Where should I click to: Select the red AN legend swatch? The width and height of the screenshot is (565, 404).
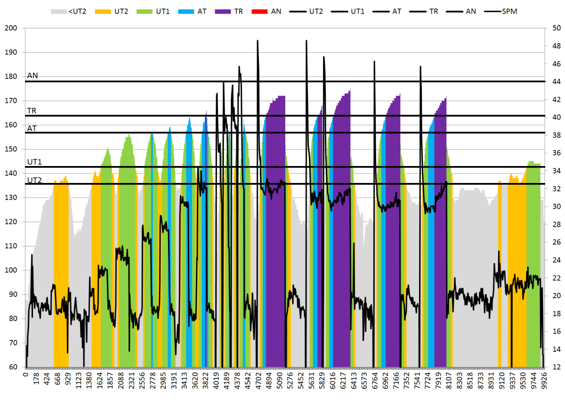(259, 10)
